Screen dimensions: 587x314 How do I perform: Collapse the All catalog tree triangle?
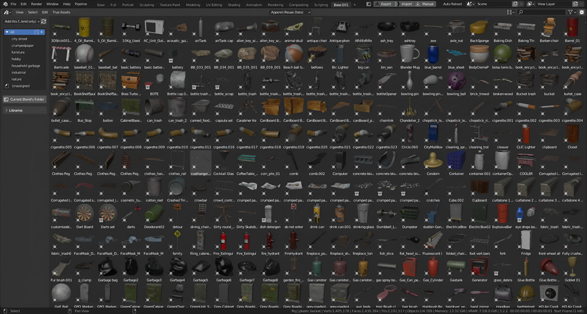click(x=7, y=32)
